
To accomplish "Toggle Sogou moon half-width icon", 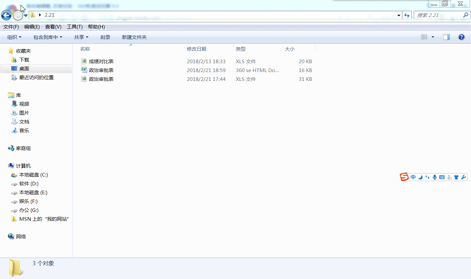I will point(420,177).
